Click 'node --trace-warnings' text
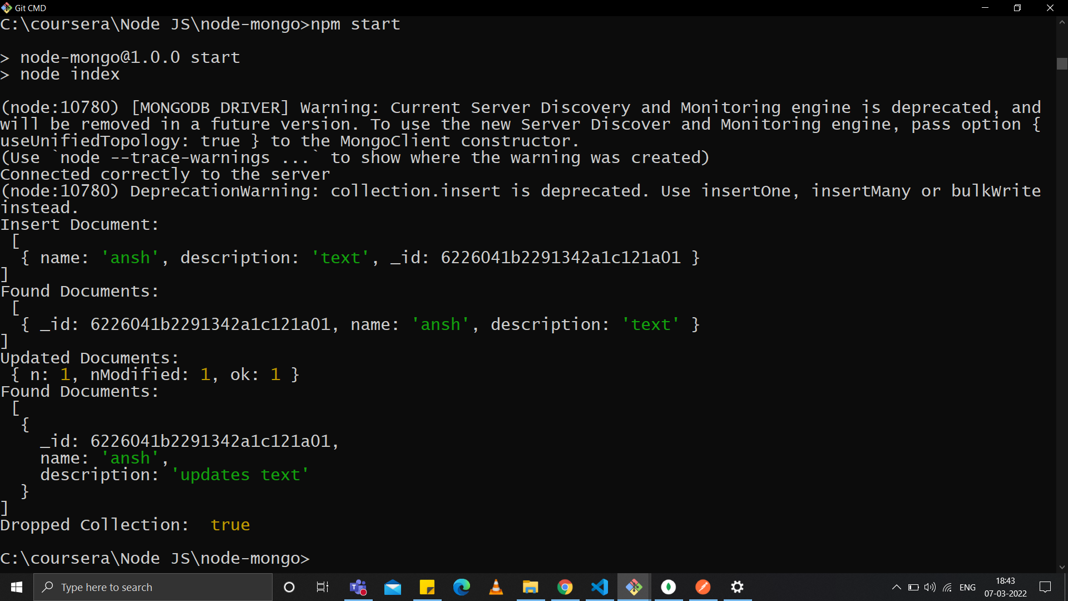The width and height of the screenshot is (1068, 601). [x=165, y=158]
